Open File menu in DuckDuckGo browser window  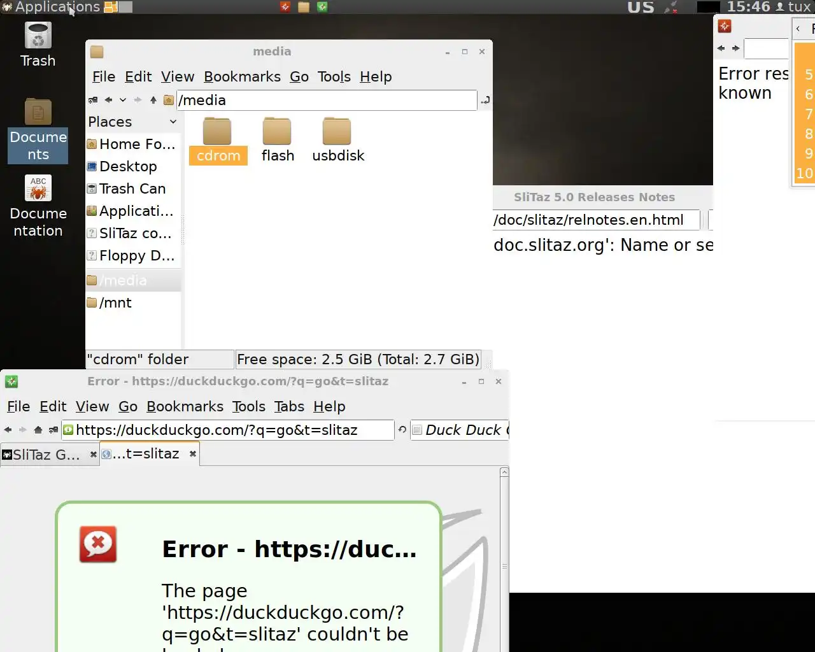click(18, 407)
